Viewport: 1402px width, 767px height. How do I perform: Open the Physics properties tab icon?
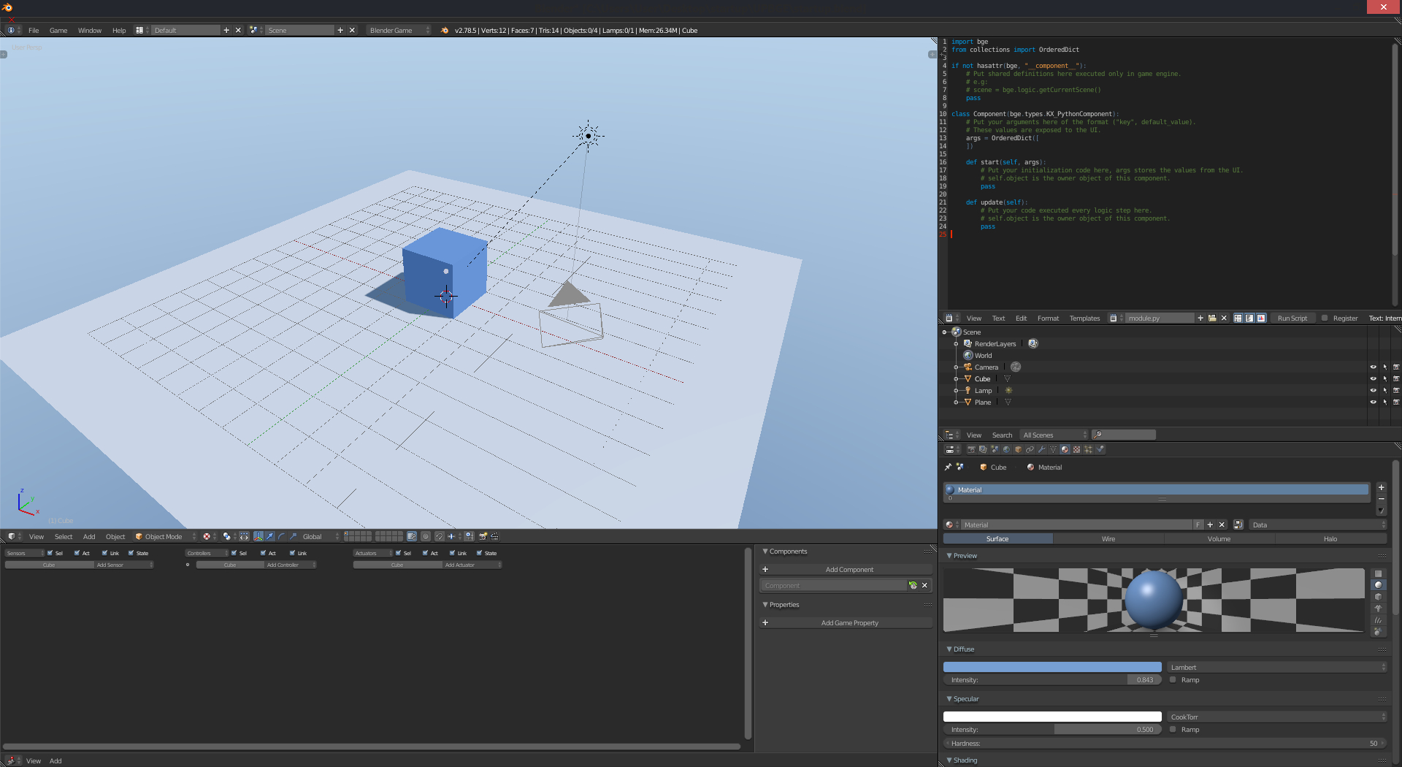pyautogui.click(x=1100, y=449)
